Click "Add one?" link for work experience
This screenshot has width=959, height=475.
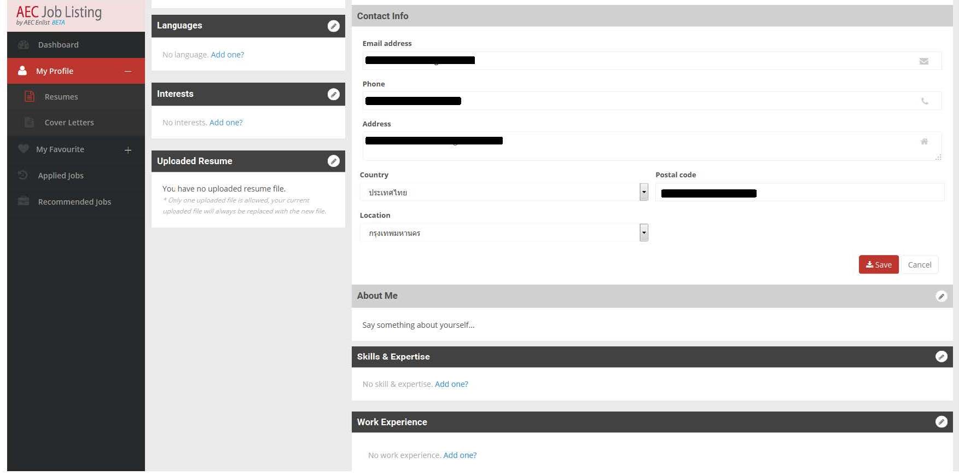click(x=460, y=455)
